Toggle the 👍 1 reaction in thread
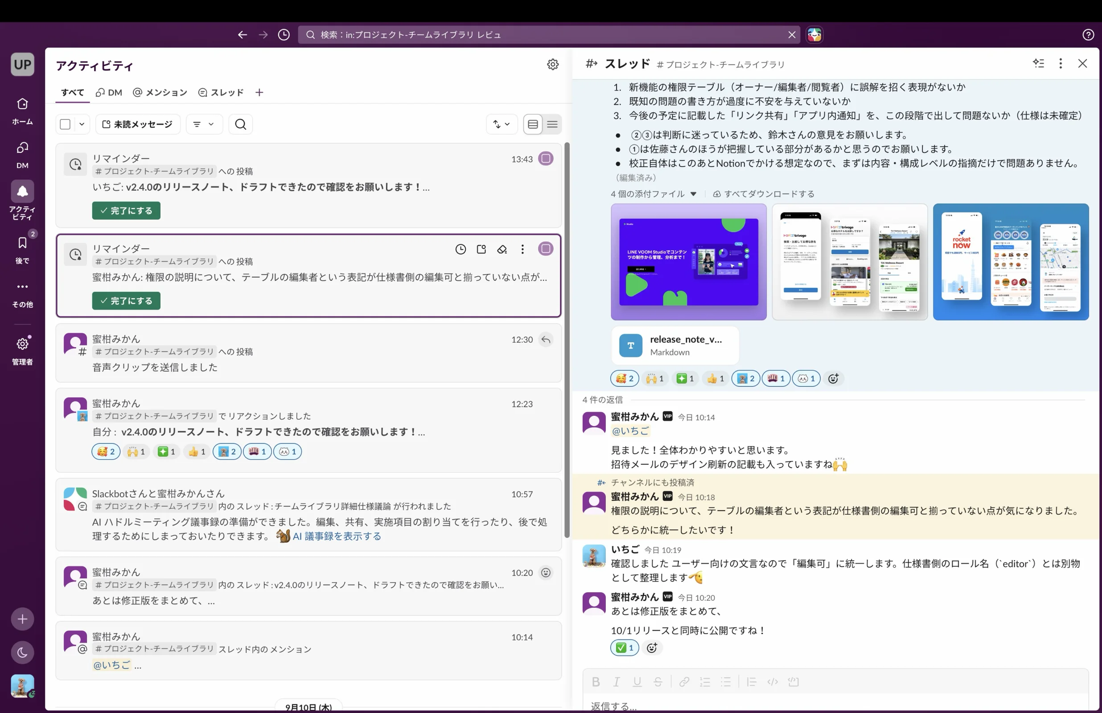 click(x=715, y=379)
